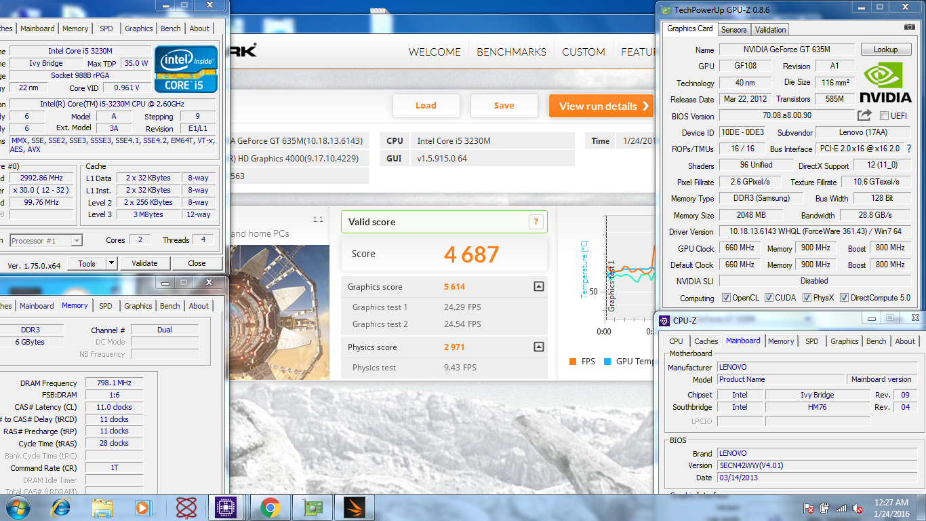Click the Validate button in CPU-Z
Image resolution: width=926 pixels, height=521 pixels.
click(x=144, y=263)
